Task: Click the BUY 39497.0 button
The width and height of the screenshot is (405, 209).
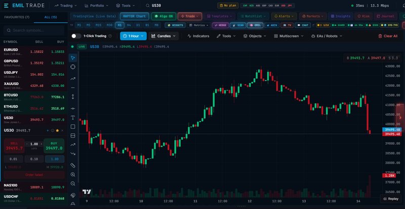Action: tap(54, 146)
